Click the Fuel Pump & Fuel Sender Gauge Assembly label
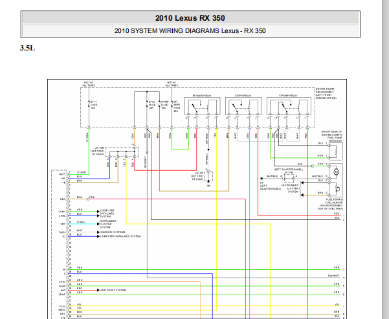The image size is (389, 319). [331, 204]
